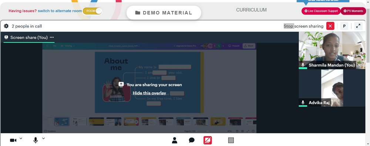This screenshot has height=146, width=370.
Task: Open the participants people icon
Action: coord(175,140)
